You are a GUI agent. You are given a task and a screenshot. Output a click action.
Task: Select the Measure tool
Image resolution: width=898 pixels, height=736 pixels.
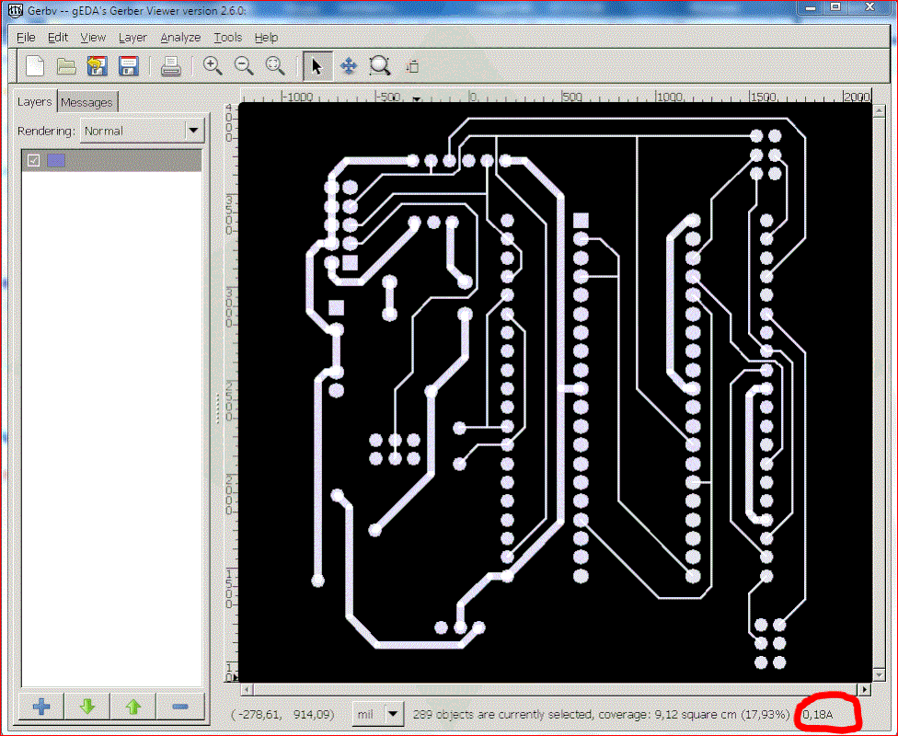412,66
